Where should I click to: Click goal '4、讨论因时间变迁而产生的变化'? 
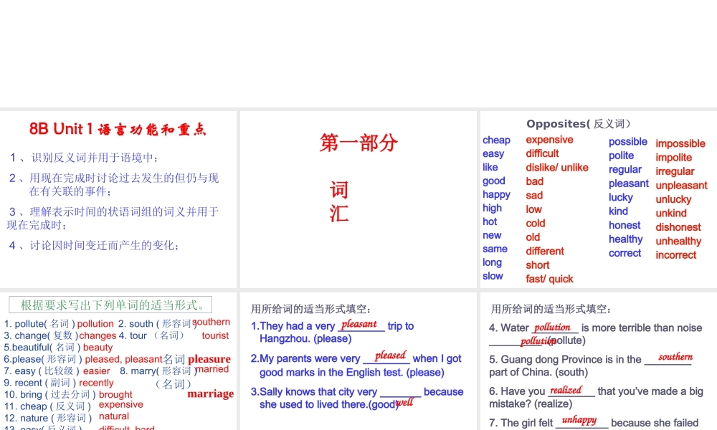pos(95,245)
